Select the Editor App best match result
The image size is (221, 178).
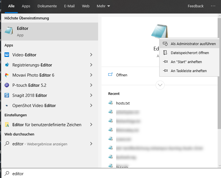click(50, 32)
